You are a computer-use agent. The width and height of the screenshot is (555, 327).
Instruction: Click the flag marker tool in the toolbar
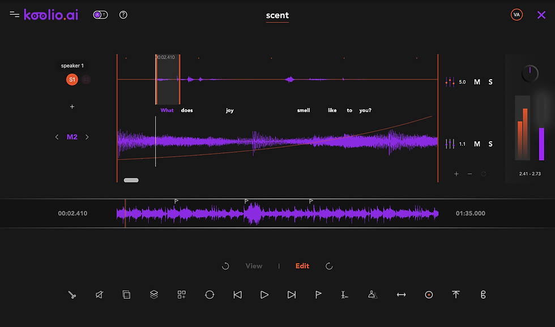coord(318,294)
